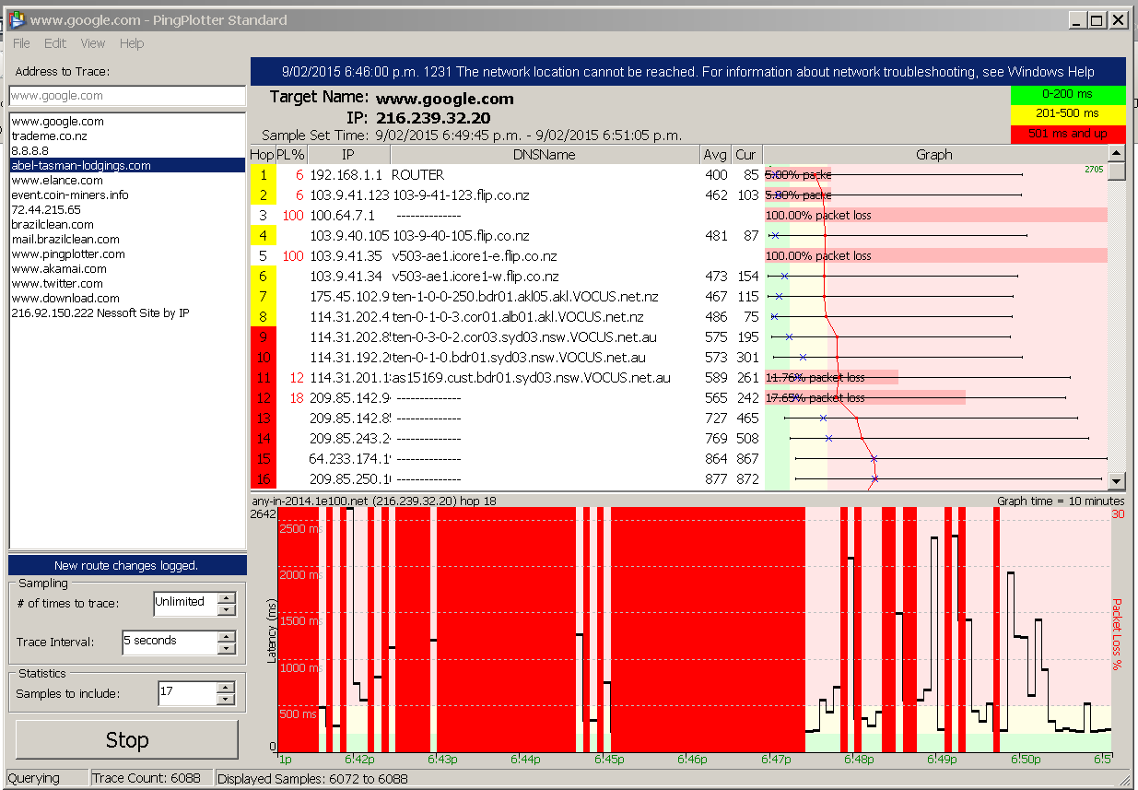Increase number of times to trace
The image size is (1138, 790).
point(227,597)
